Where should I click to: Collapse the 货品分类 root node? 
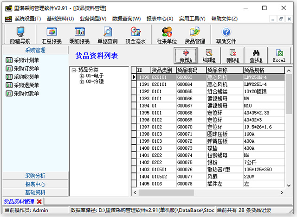(73, 70)
